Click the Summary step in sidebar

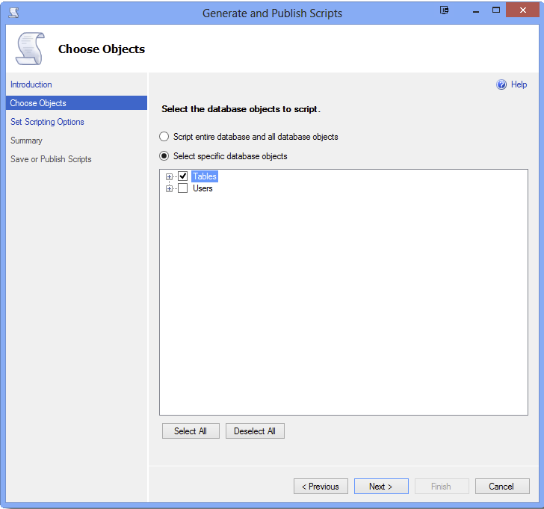tap(26, 141)
